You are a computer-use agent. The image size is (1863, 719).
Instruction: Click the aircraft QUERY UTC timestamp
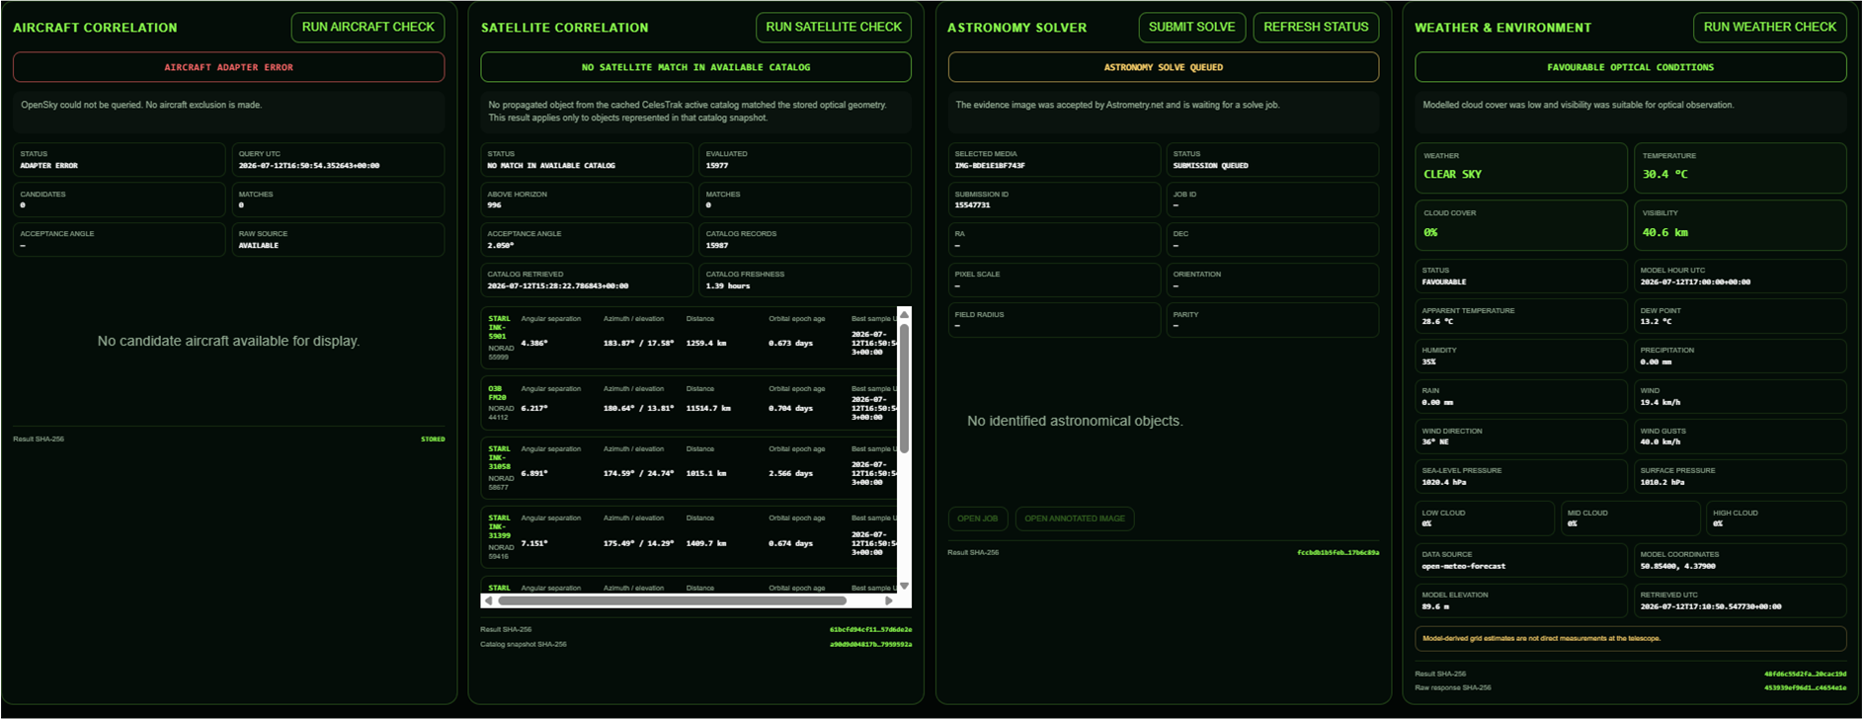(308, 166)
